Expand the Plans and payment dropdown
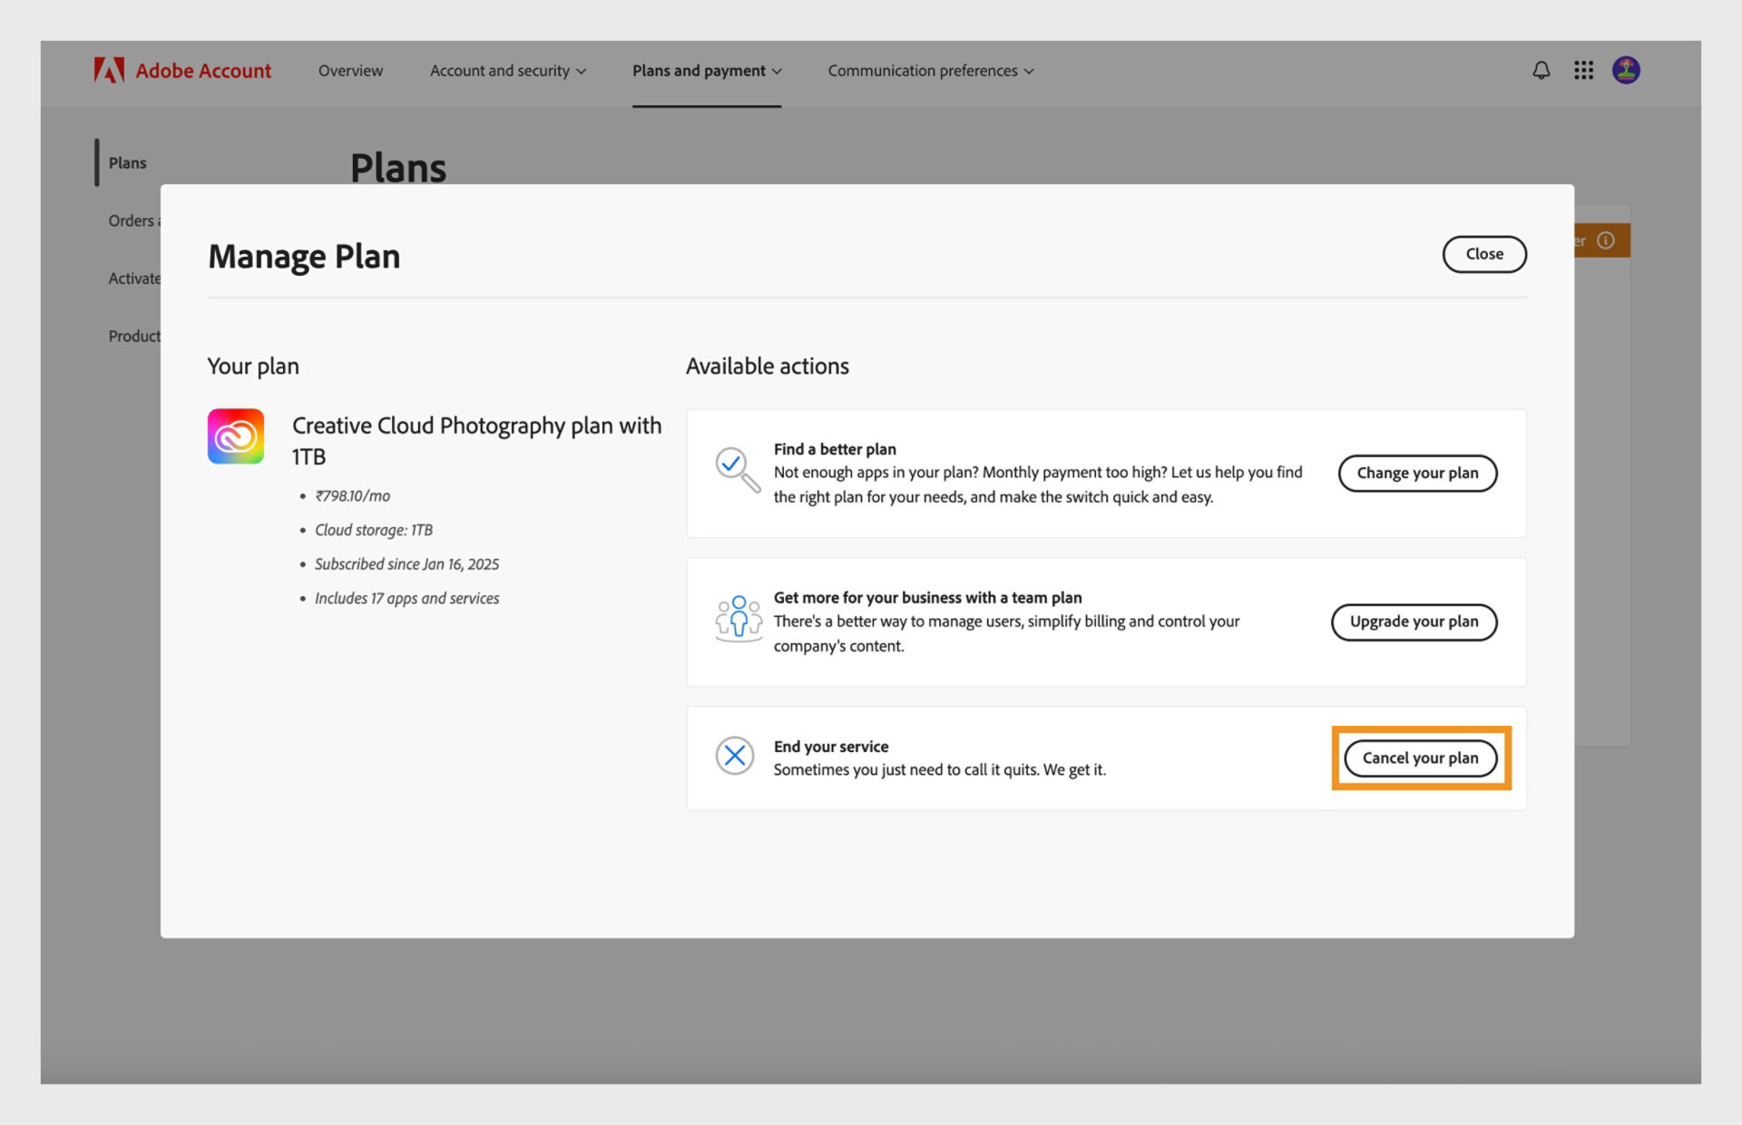 pyautogui.click(x=707, y=71)
